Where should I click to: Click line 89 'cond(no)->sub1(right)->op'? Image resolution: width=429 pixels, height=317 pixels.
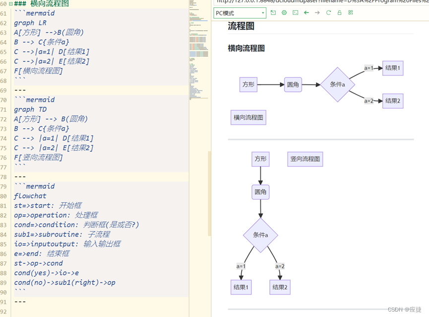click(64, 283)
